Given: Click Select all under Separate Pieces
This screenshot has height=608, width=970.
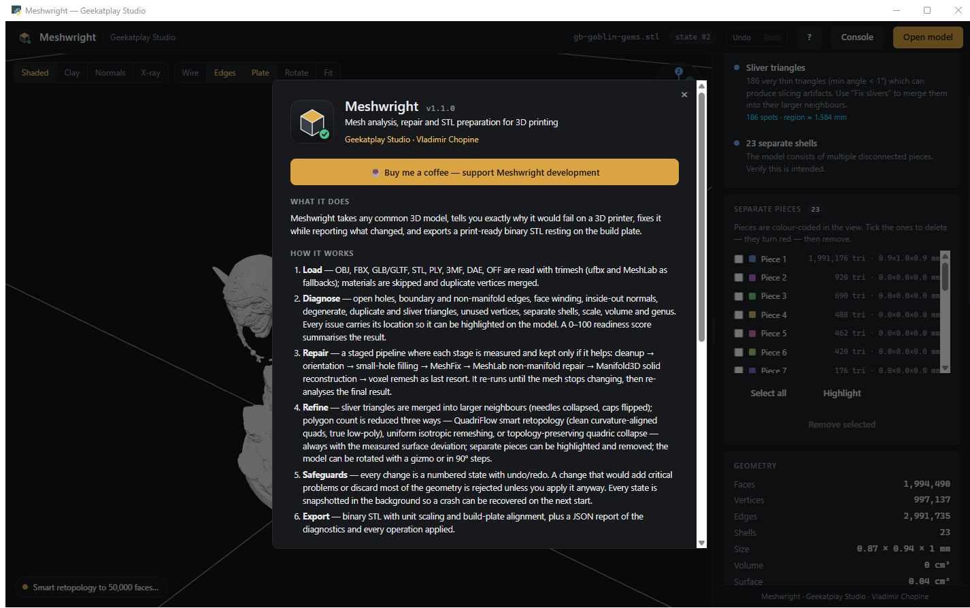Looking at the screenshot, I should coord(768,394).
